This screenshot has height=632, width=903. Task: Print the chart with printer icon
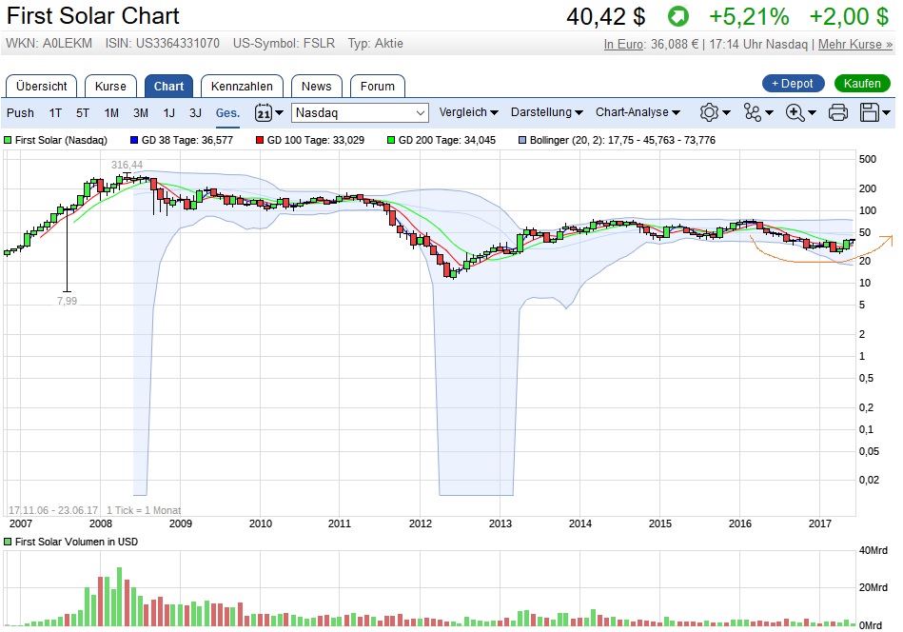(837, 112)
